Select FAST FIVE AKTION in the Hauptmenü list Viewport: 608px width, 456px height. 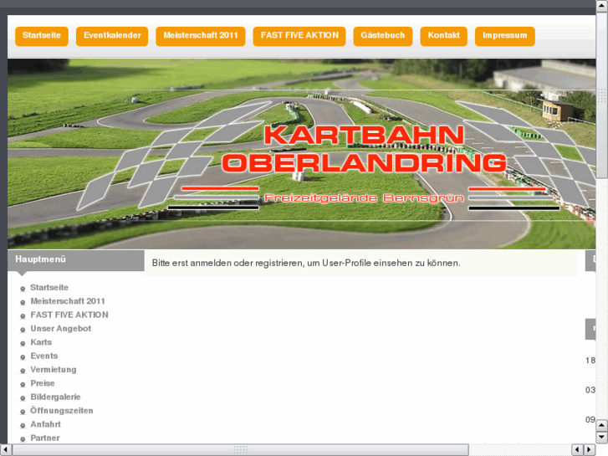pyautogui.click(x=69, y=315)
